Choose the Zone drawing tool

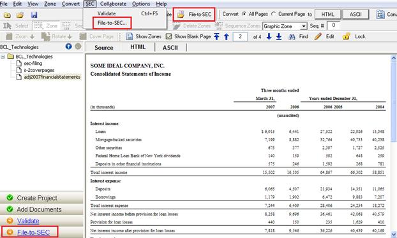[46, 25]
